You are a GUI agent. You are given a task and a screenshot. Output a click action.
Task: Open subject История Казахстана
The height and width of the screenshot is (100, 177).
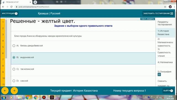pos(165,33)
